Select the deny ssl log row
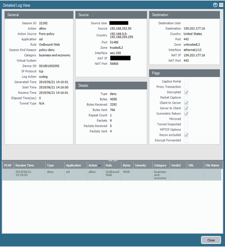Screen dimensions: 225x247 click(x=112, y=175)
